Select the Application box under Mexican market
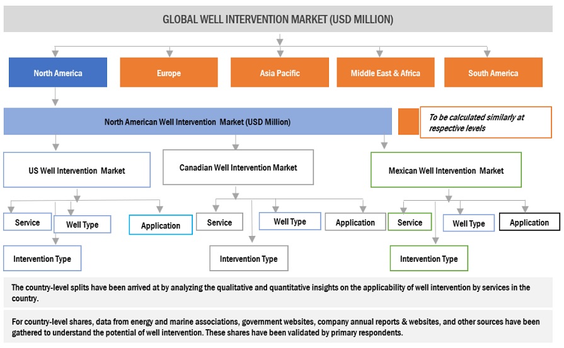 [529, 222]
